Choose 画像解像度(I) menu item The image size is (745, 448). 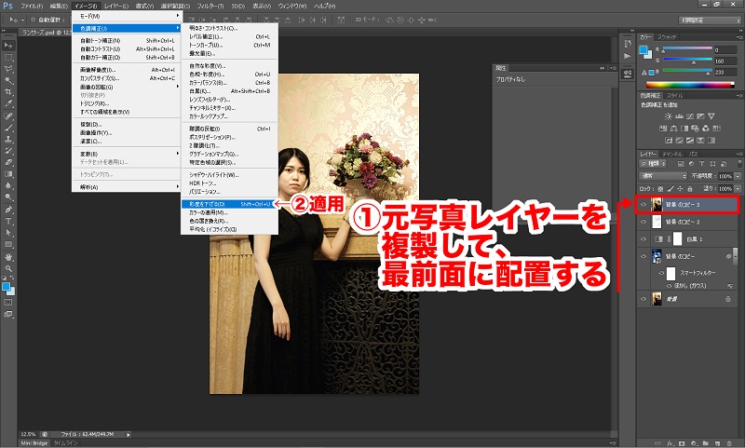(127, 70)
